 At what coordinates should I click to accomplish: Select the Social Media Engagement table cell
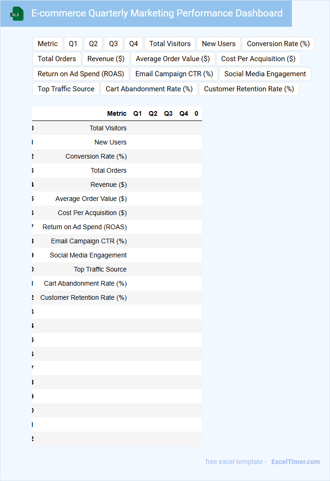pos(88,255)
